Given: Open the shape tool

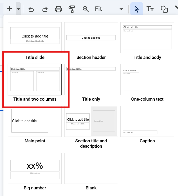Looking at the screenshot, I should pyautogui.click(x=164, y=9).
